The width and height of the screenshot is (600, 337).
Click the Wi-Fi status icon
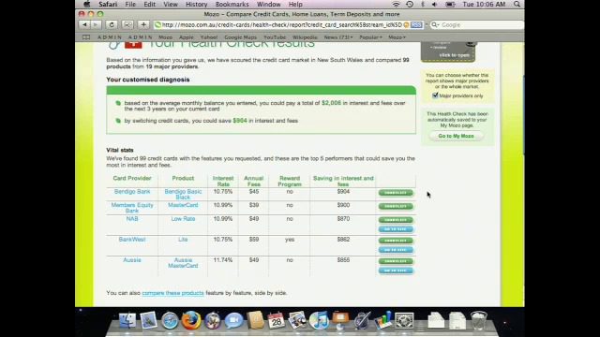coord(396,4)
